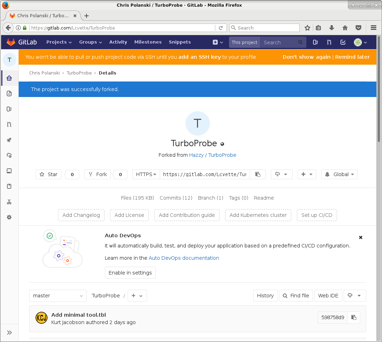The image size is (382, 342).
Task: Open Issues icon in top navbar
Action: (315, 42)
